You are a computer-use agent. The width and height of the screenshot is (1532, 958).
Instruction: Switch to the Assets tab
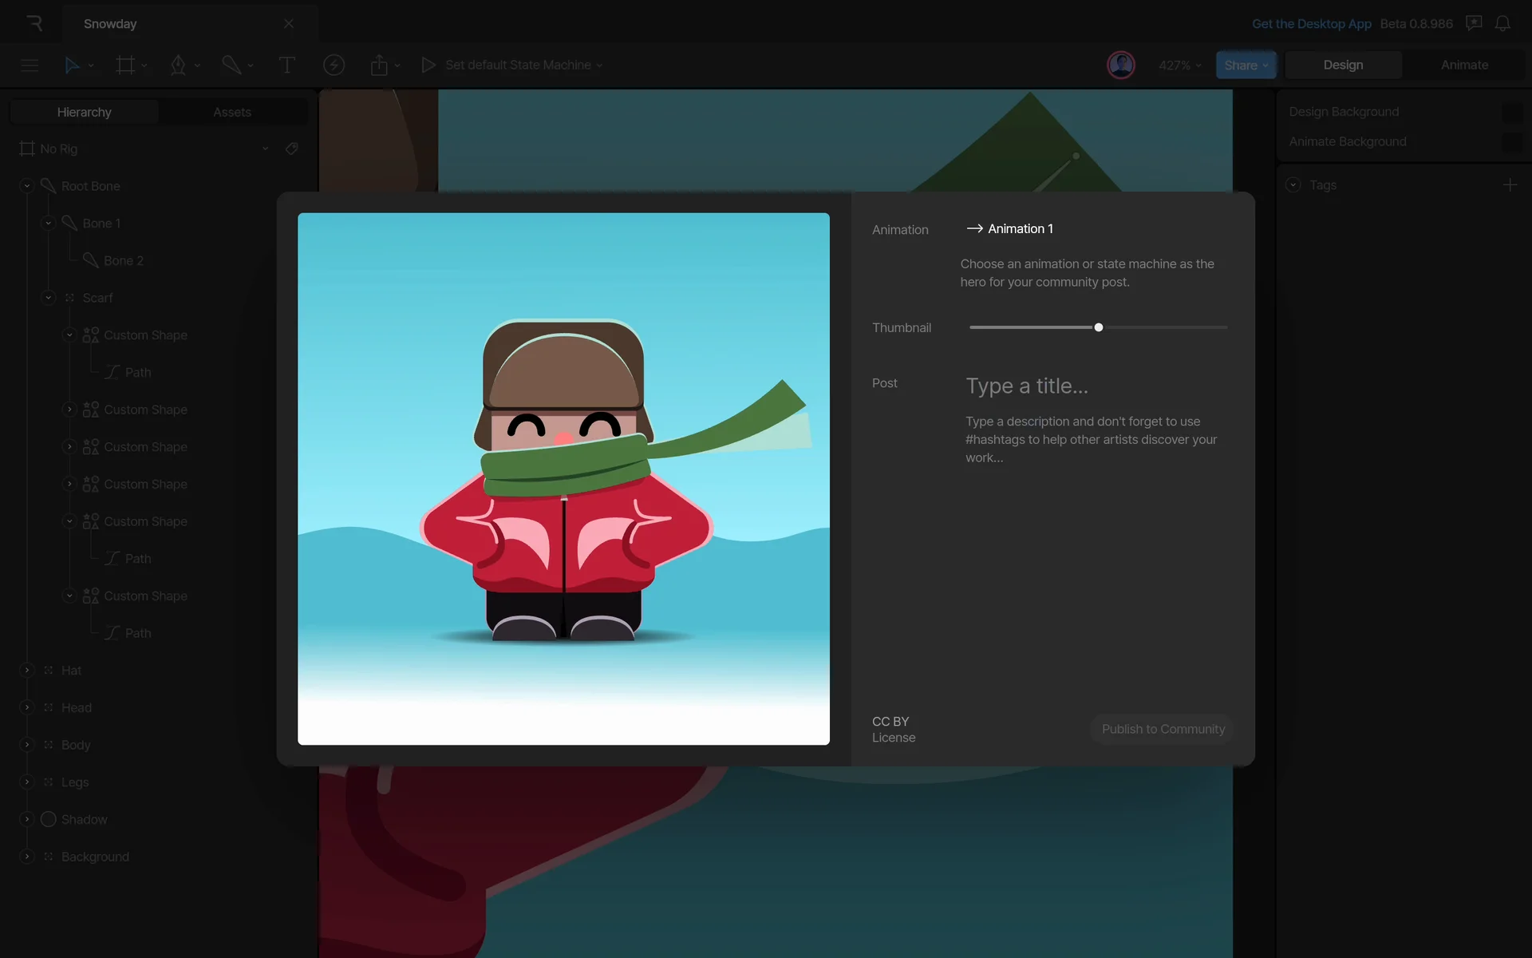232,112
